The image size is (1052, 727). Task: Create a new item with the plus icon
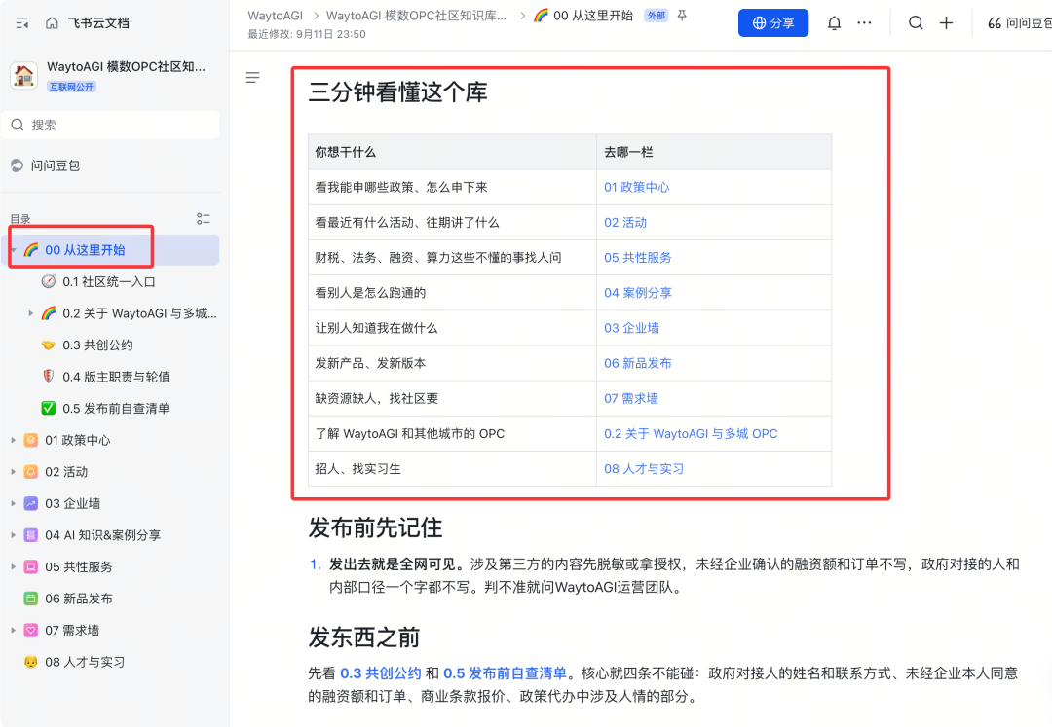[946, 23]
